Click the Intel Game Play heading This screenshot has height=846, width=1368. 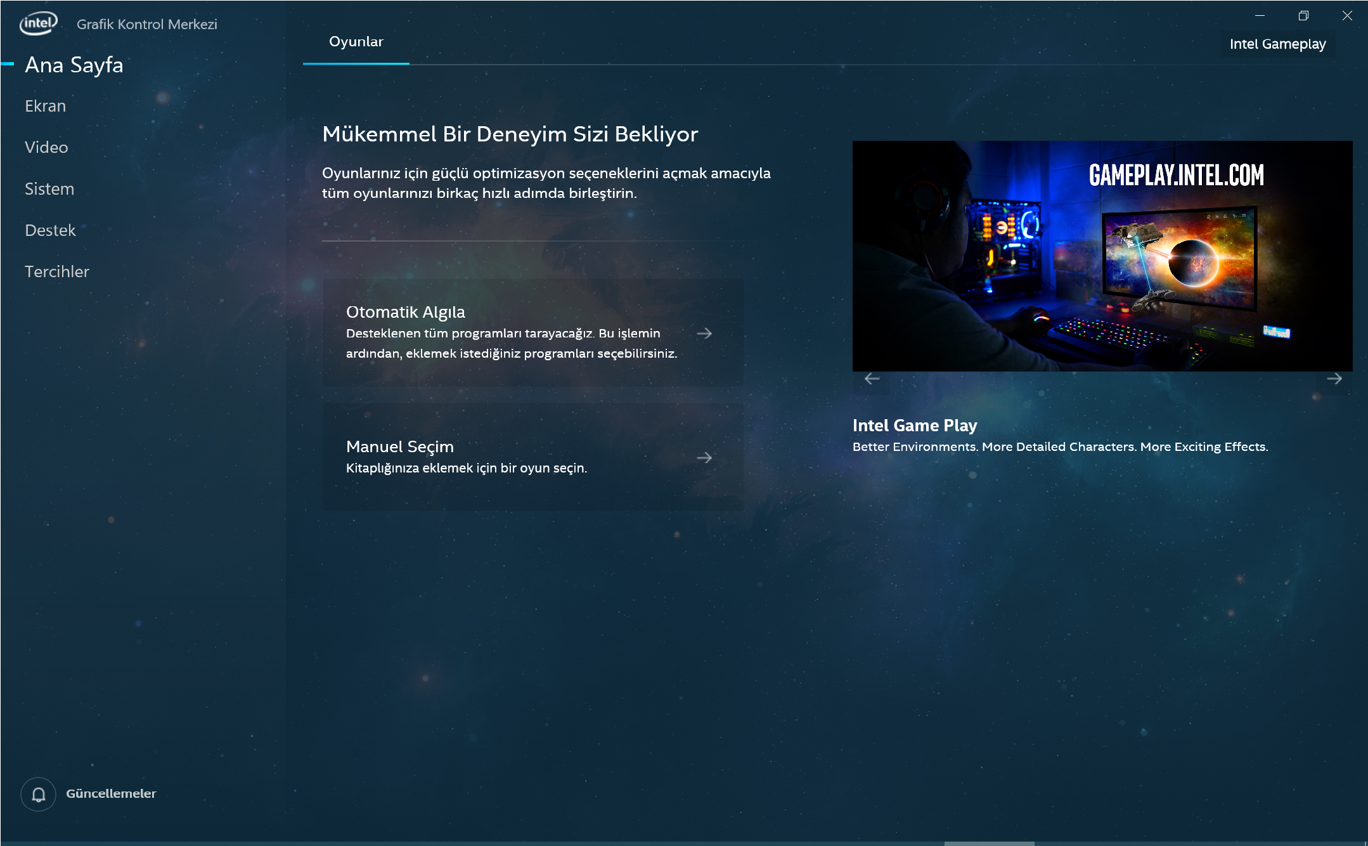tap(915, 425)
